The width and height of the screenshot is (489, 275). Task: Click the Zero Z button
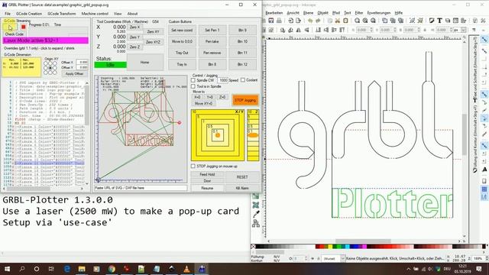click(134, 47)
